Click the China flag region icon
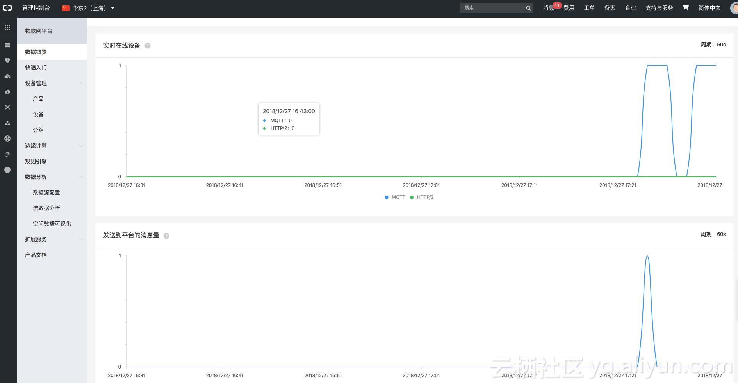 pos(66,8)
